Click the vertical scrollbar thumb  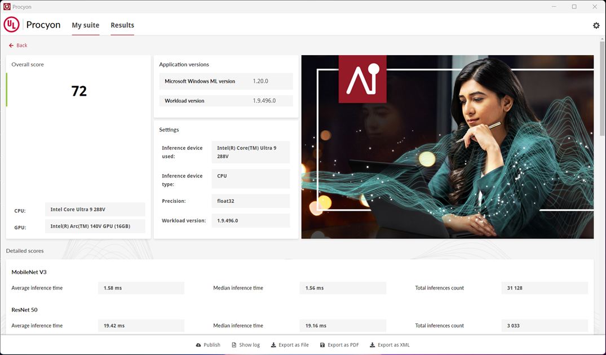(x=602, y=88)
